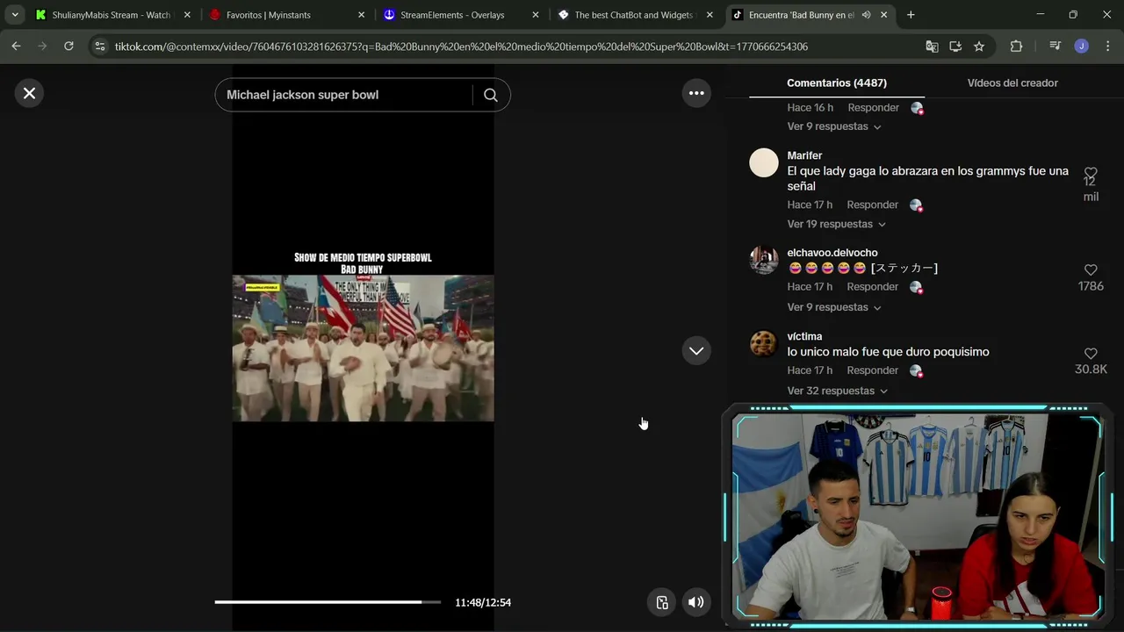Expand Ver 9 respuestas under elchavoo.delvocho
The width and height of the screenshot is (1124, 632).
tap(834, 307)
